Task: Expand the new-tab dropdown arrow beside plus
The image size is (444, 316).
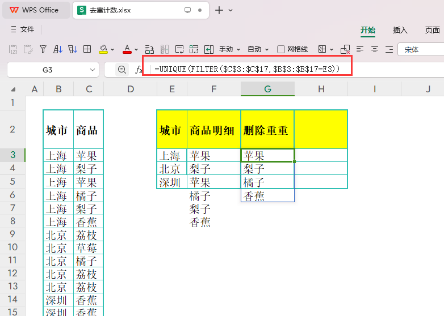Action: click(231, 10)
